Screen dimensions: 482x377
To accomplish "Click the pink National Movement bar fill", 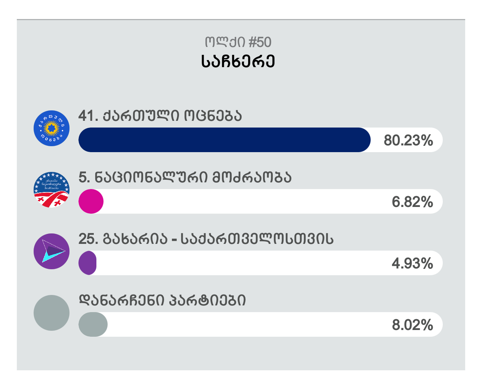I will [x=91, y=201].
